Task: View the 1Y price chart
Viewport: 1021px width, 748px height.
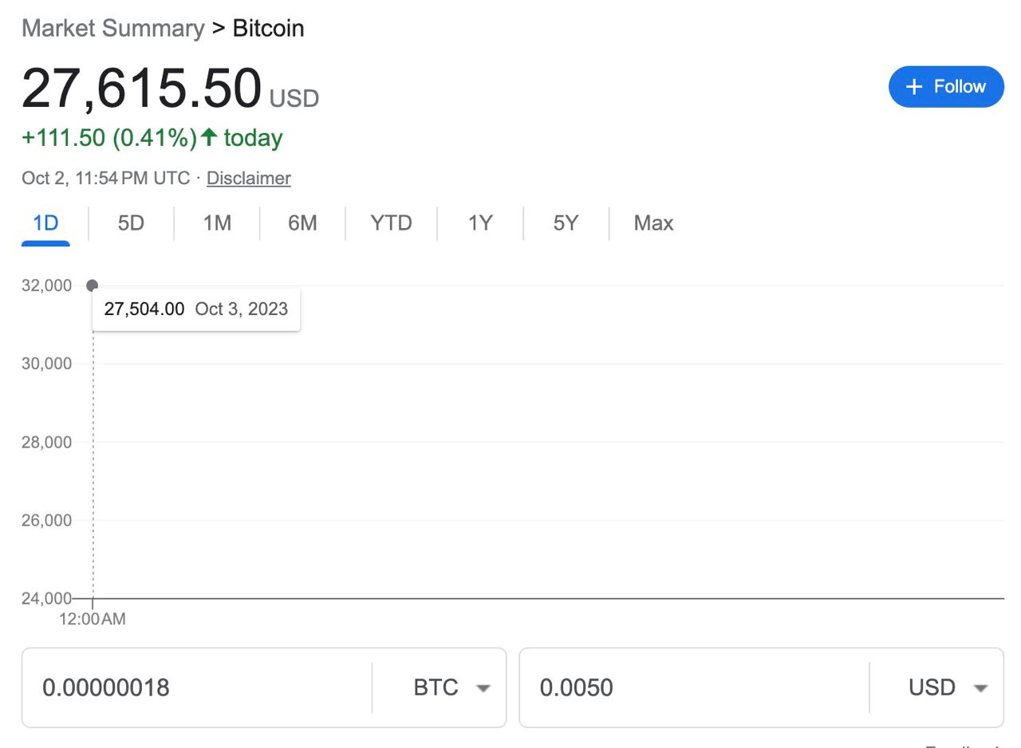Action: click(x=480, y=223)
